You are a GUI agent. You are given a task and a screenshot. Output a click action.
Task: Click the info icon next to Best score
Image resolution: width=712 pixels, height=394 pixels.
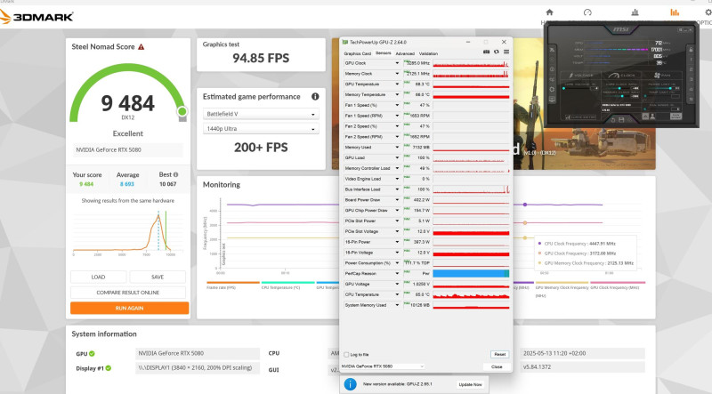pos(175,174)
